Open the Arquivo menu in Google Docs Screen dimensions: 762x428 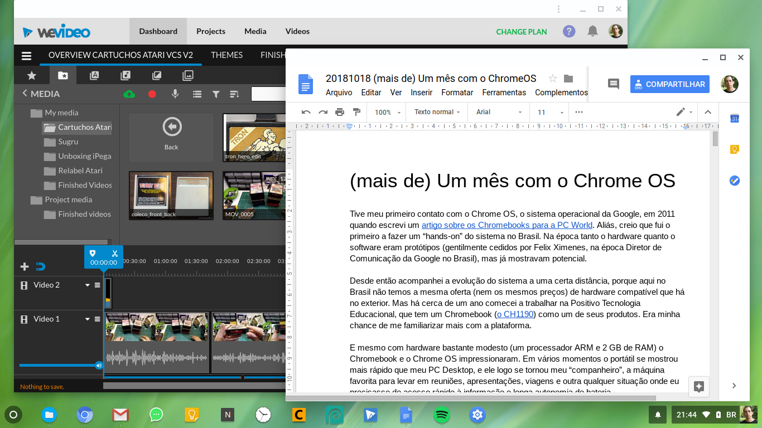339,93
